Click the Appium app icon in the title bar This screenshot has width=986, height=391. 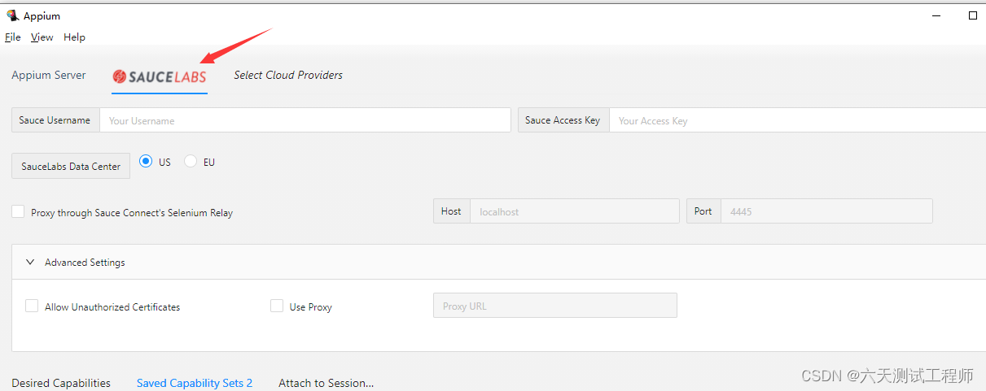pos(12,15)
